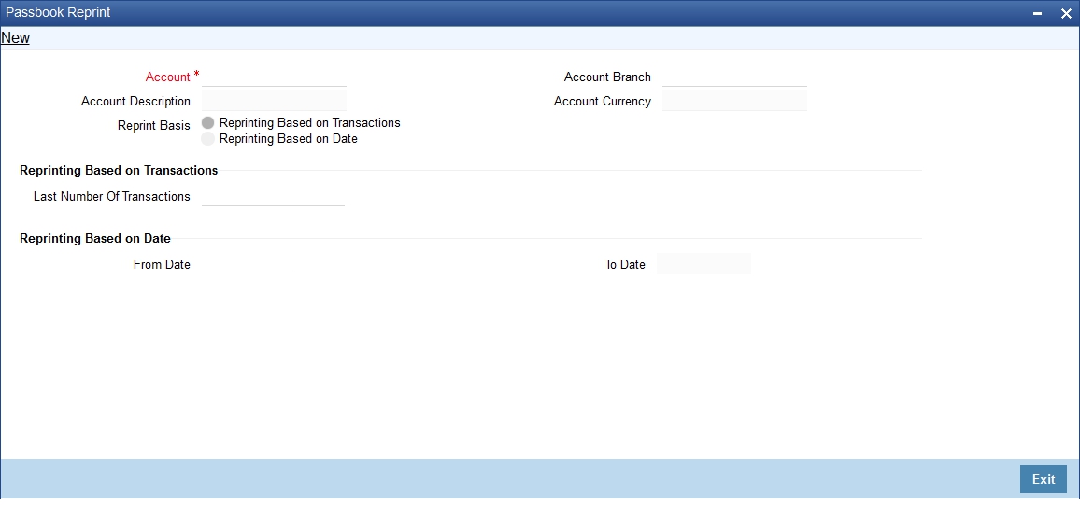The width and height of the screenshot is (1080, 505).
Task: Close the Passbook Reprint window
Action: tap(1065, 13)
